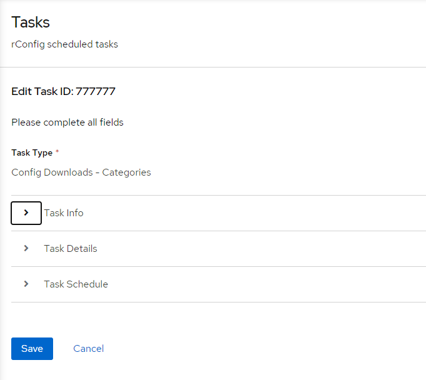
Task: Click the red required asterisk
Action: 57,151
